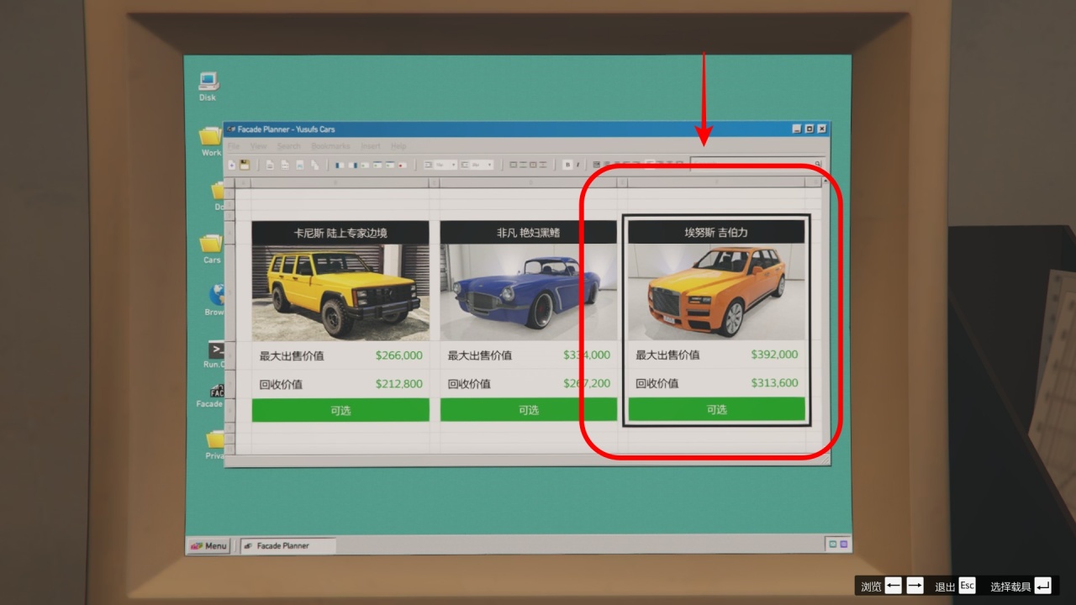Click the floppy-disk save icon in toolbar
This screenshot has height=605, width=1076.
(x=245, y=165)
